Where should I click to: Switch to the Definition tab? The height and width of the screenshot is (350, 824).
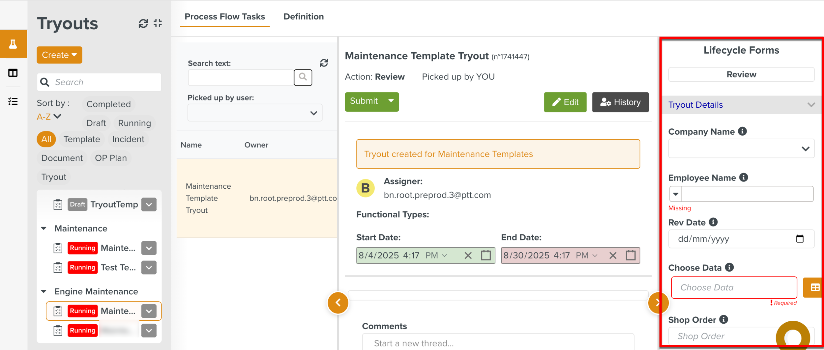click(303, 17)
